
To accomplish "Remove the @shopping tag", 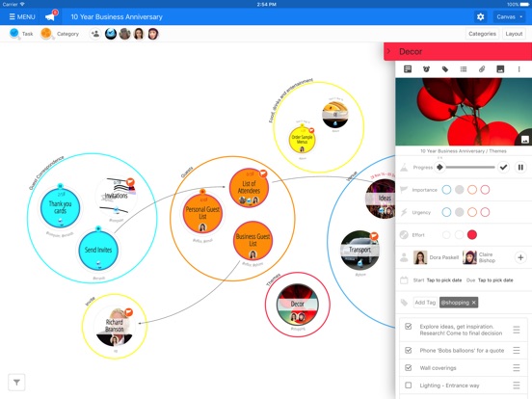I will click(474, 303).
